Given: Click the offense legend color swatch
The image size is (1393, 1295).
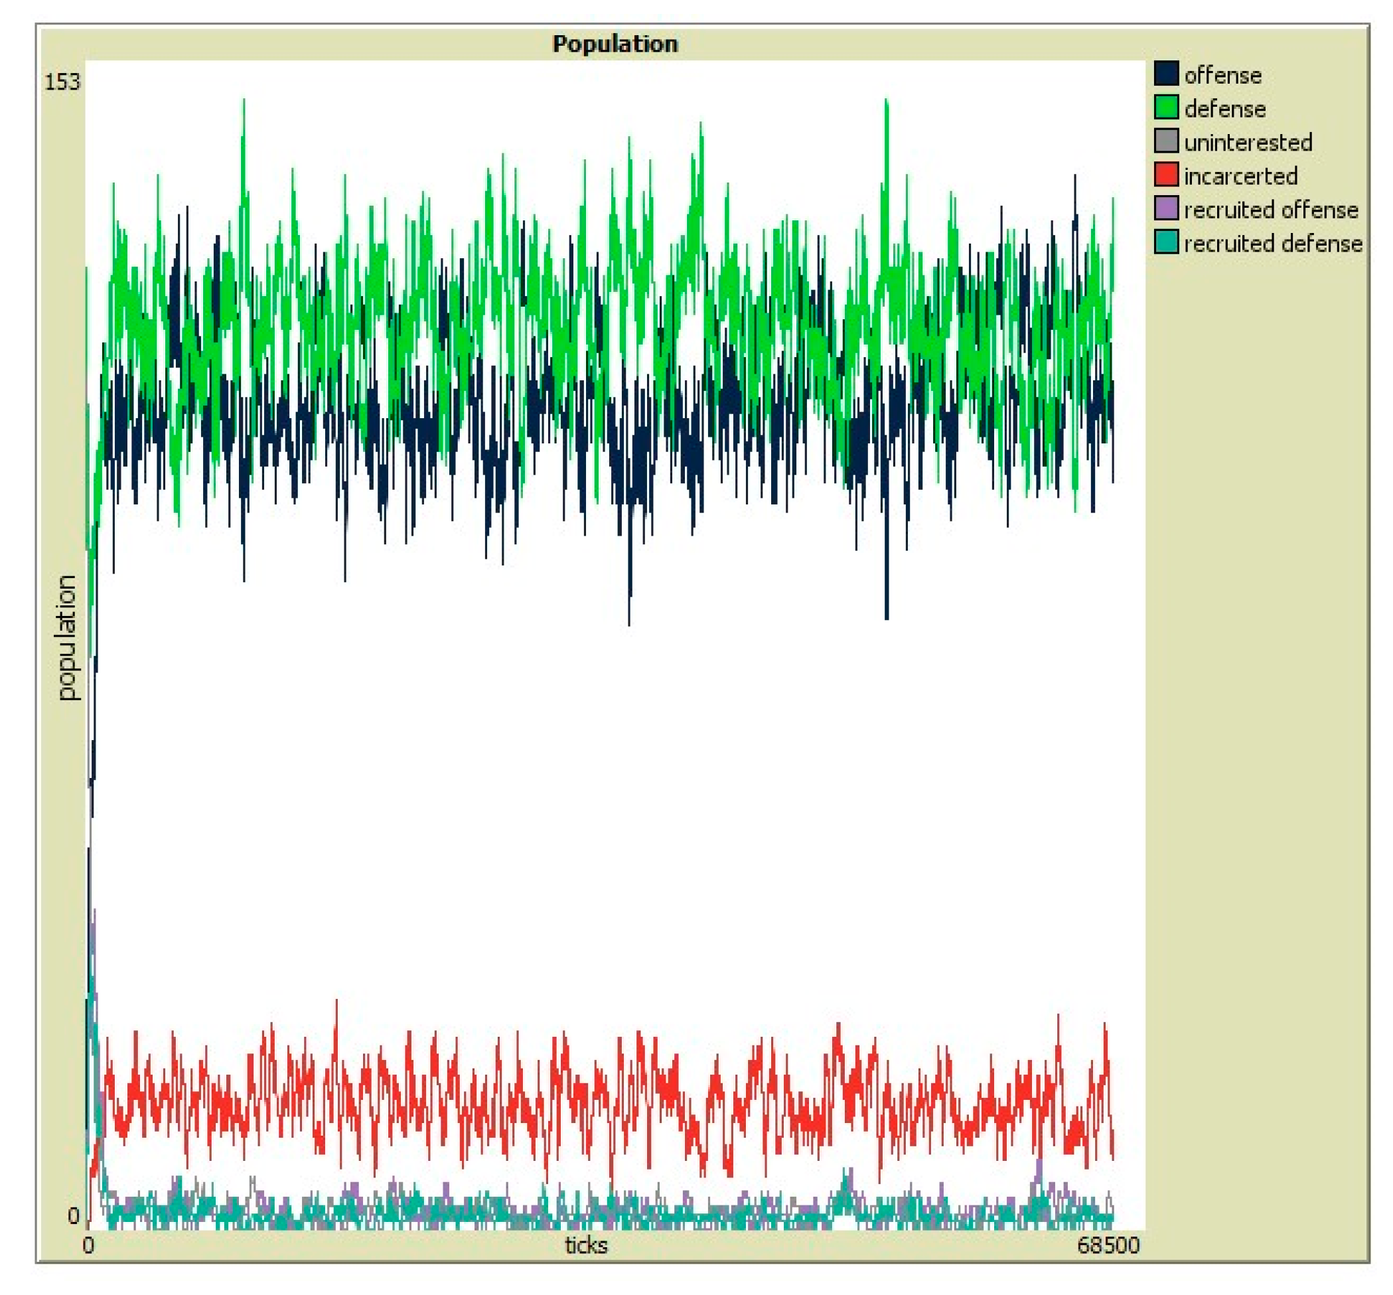Looking at the screenshot, I should coord(1166,74).
